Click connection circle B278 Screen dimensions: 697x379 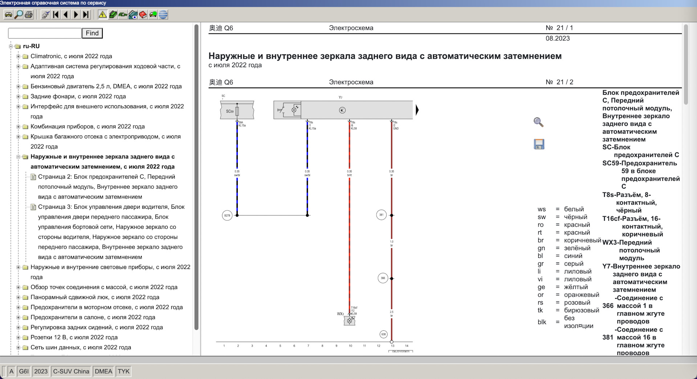[227, 215]
